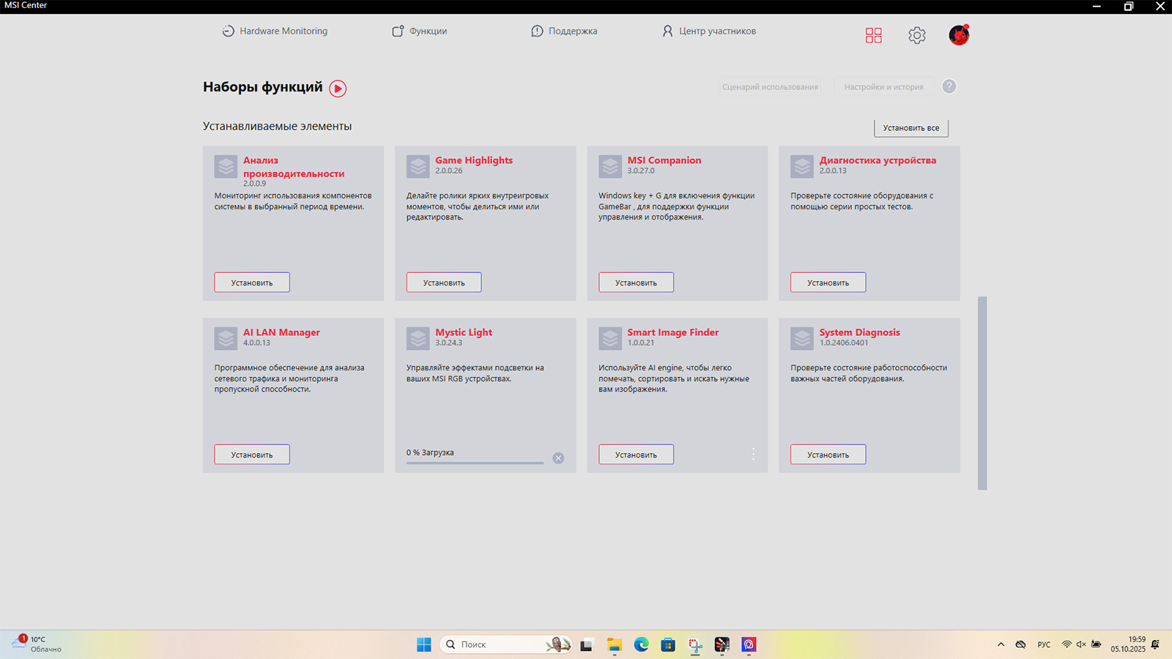This screenshot has width=1172, height=659.
Task: Cancel the Mystic Light download
Action: [558, 458]
